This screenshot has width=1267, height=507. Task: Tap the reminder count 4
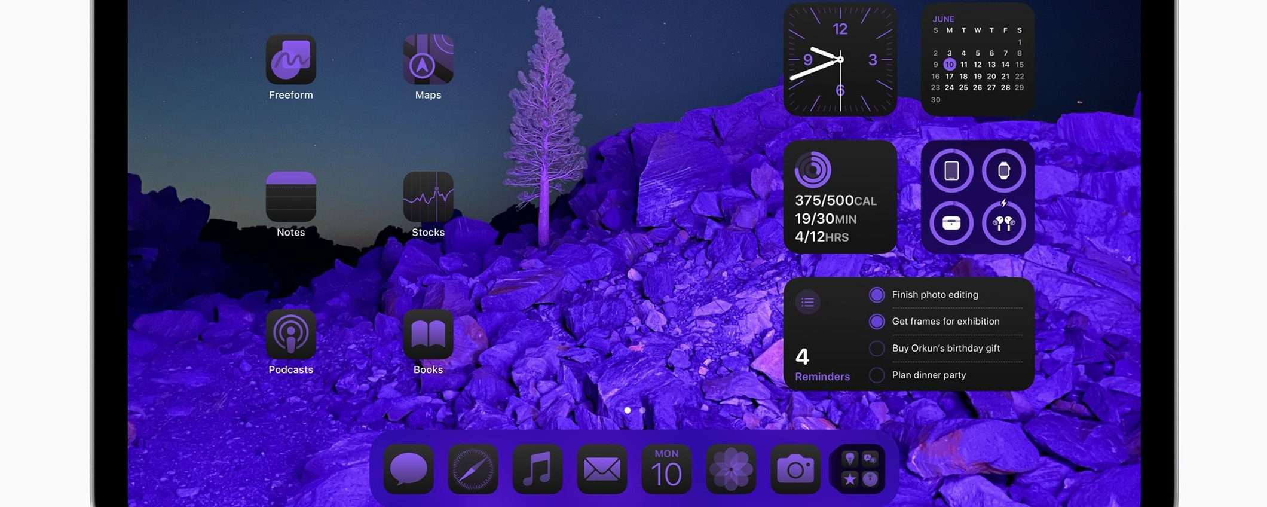pos(802,357)
